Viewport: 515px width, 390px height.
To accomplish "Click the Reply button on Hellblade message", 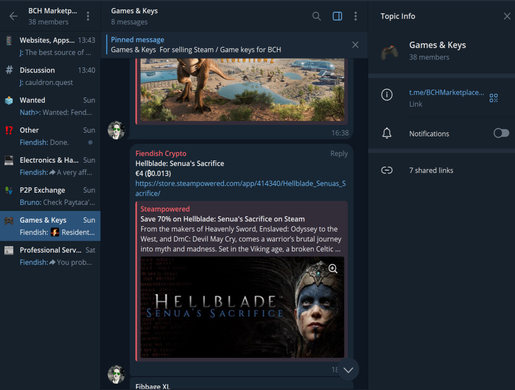I will [339, 153].
